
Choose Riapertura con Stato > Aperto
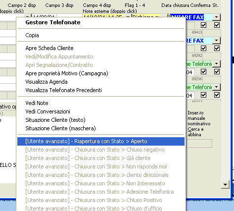point(101,141)
